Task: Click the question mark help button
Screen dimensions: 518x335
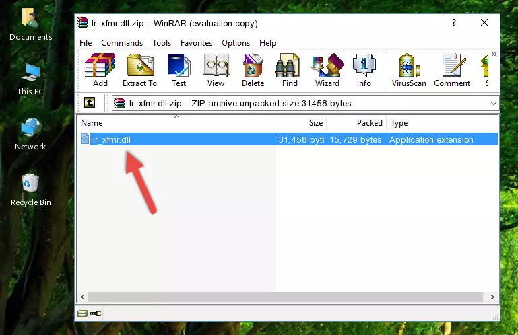Action: (x=454, y=22)
